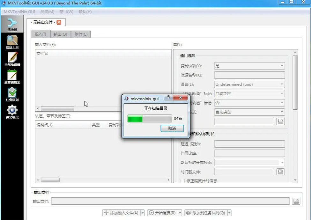Open the 章节编辑器 chapter editor
The image size is (311, 220).
(12, 77)
